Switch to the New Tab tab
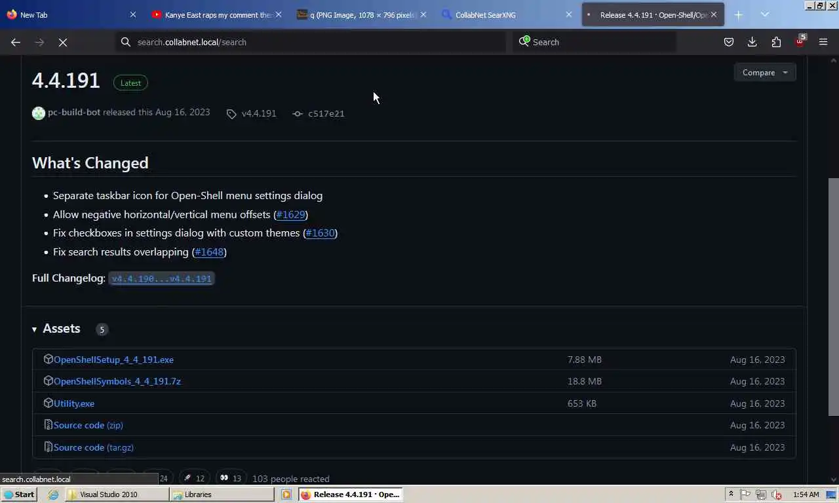 (72, 14)
